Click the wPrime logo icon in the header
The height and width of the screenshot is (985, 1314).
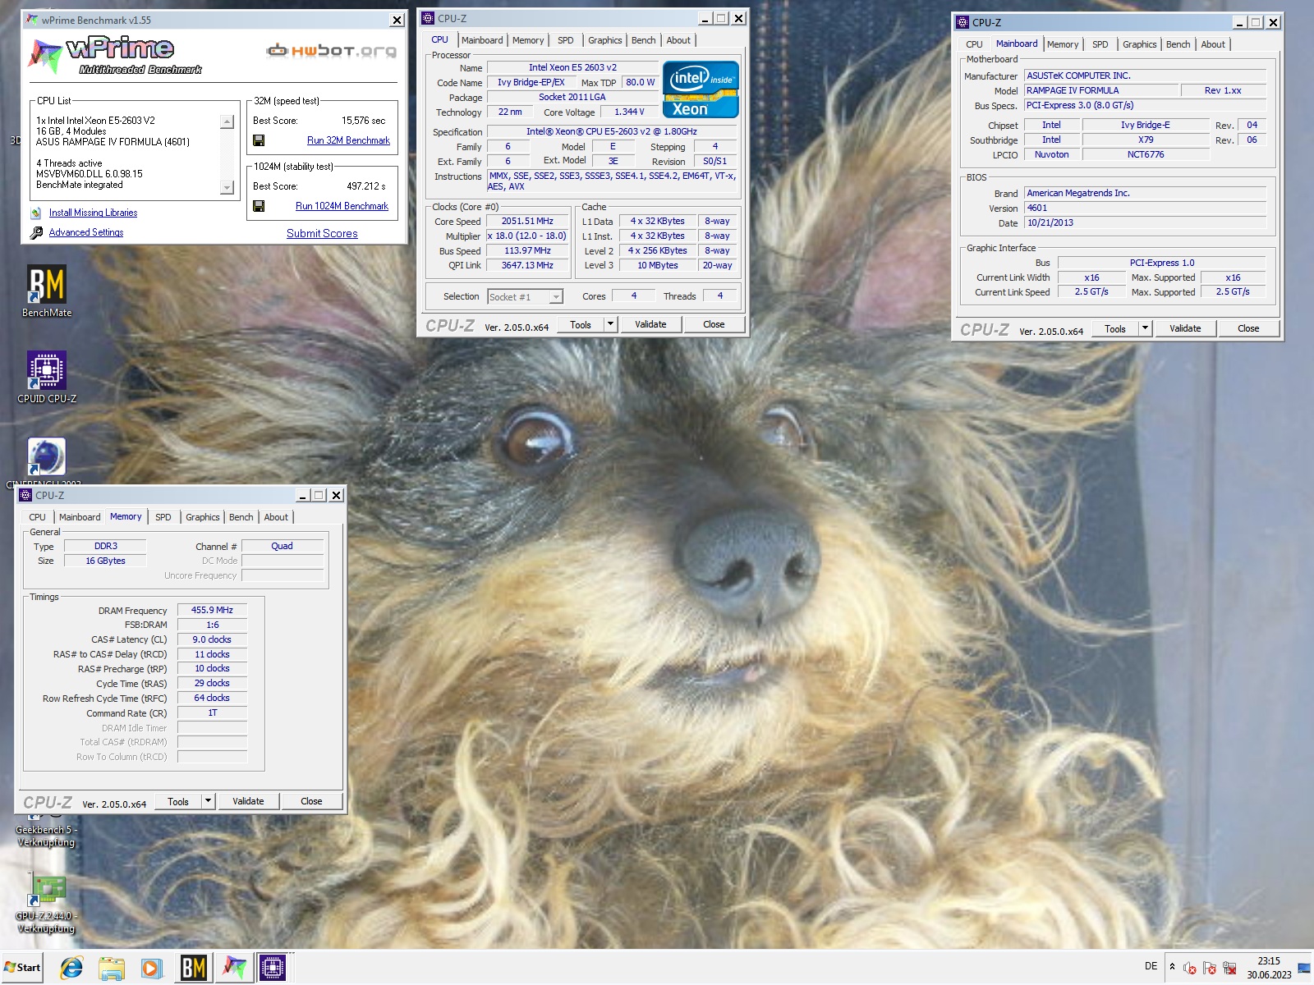coord(45,55)
